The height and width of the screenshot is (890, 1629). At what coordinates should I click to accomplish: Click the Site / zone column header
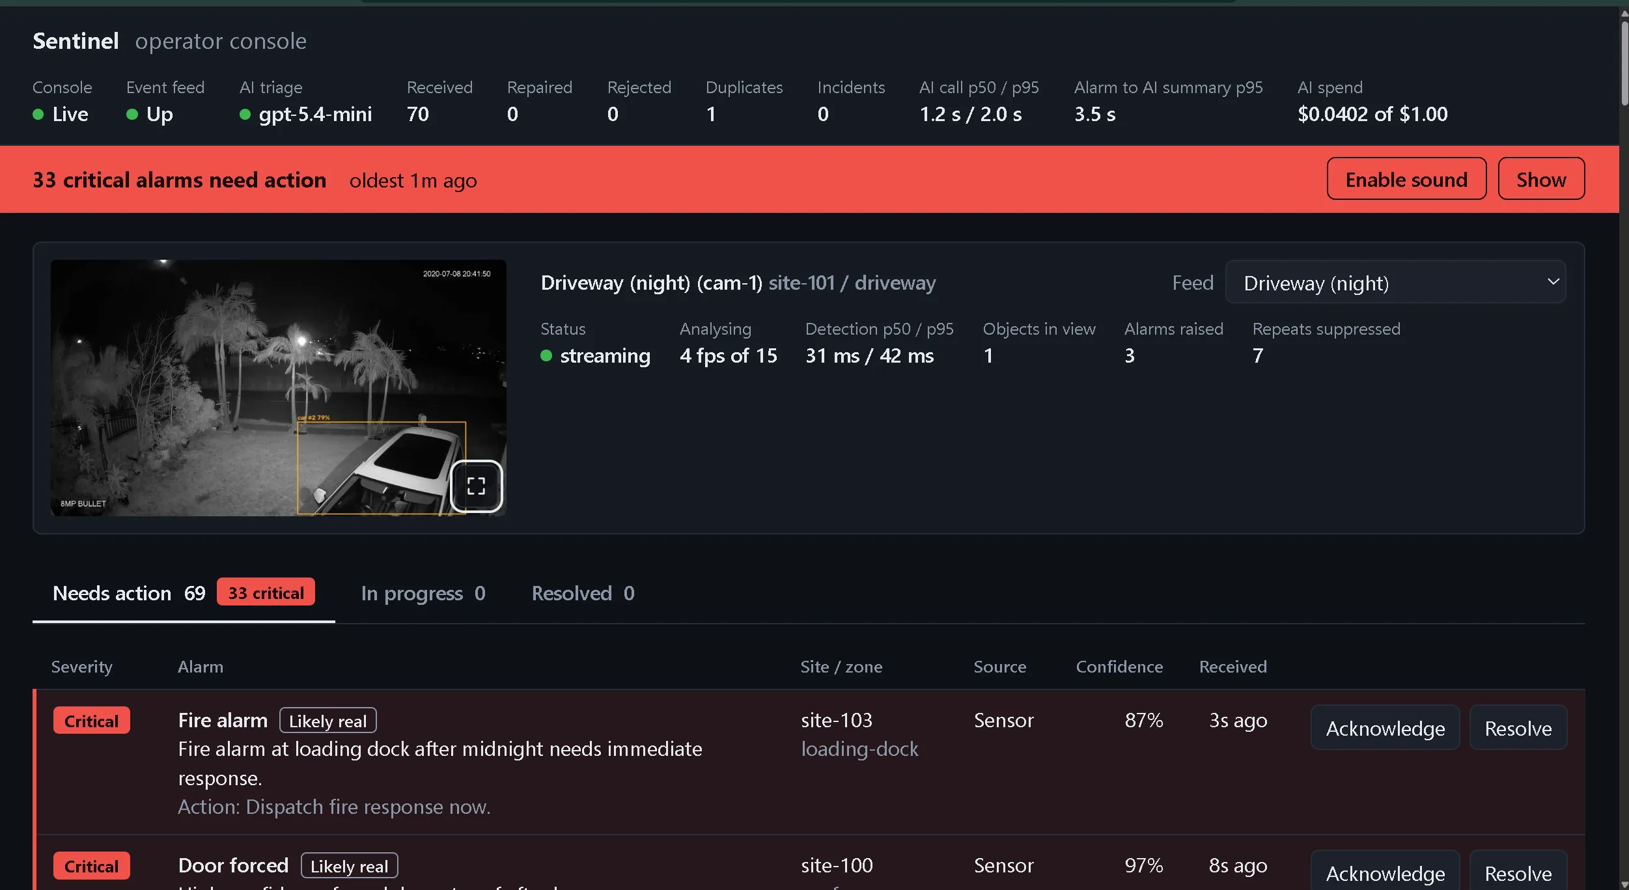[841, 667]
